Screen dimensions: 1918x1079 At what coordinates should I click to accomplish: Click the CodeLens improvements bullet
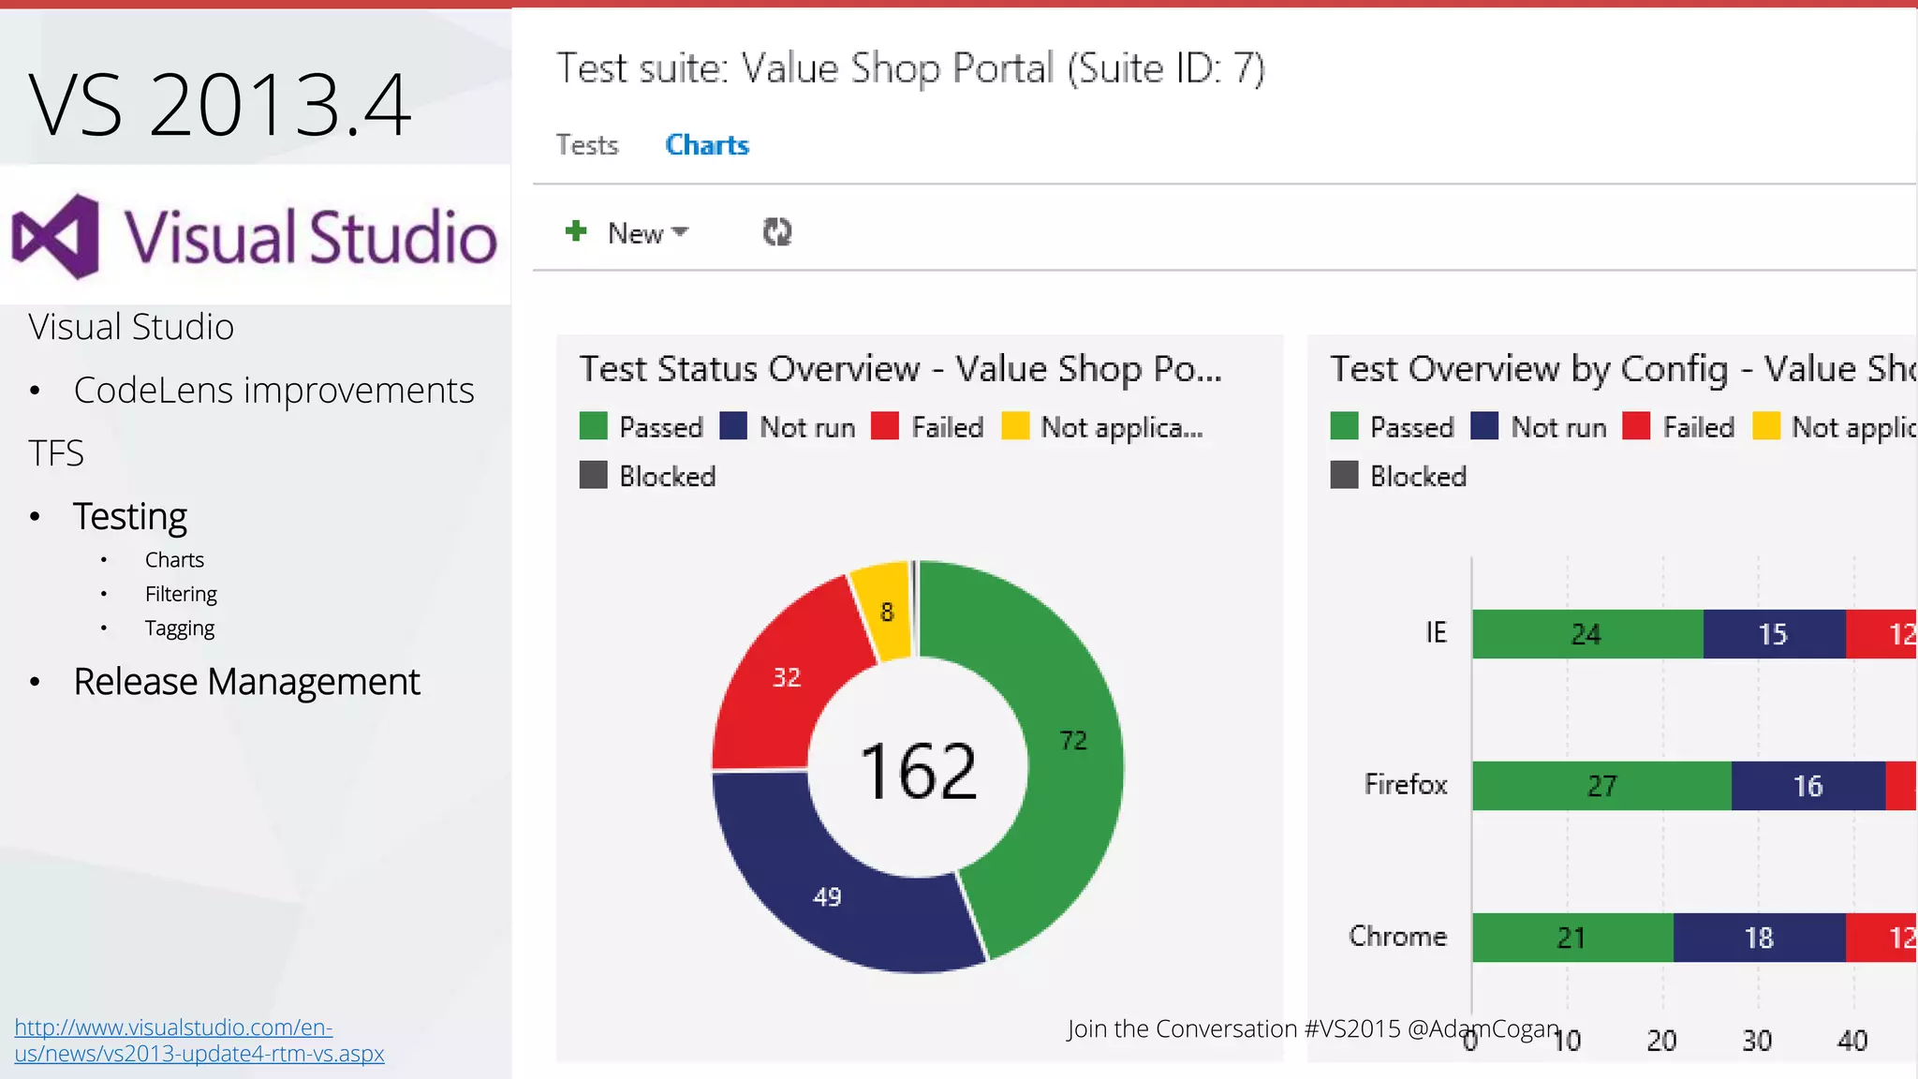coord(273,391)
